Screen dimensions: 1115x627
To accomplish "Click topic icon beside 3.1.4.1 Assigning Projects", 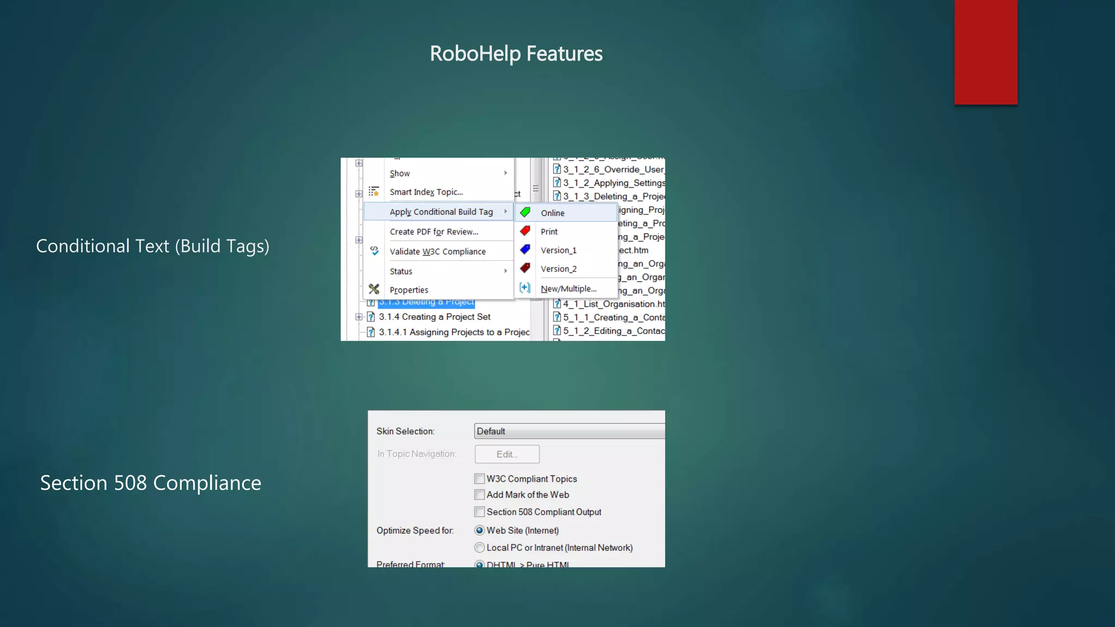I will tap(371, 332).
